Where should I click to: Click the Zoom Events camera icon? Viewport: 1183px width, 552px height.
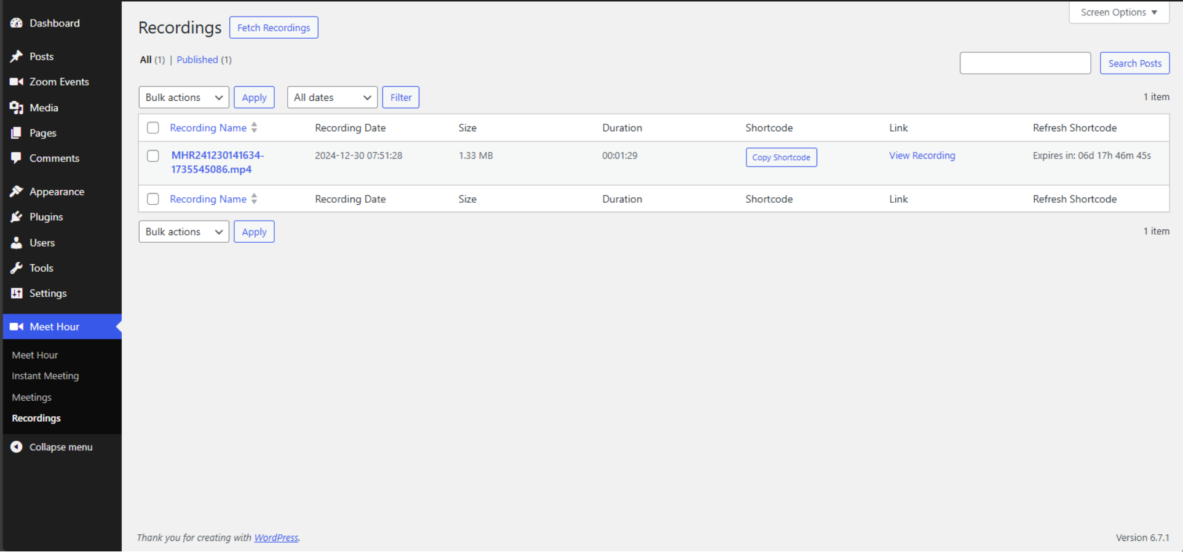pyautogui.click(x=17, y=82)
